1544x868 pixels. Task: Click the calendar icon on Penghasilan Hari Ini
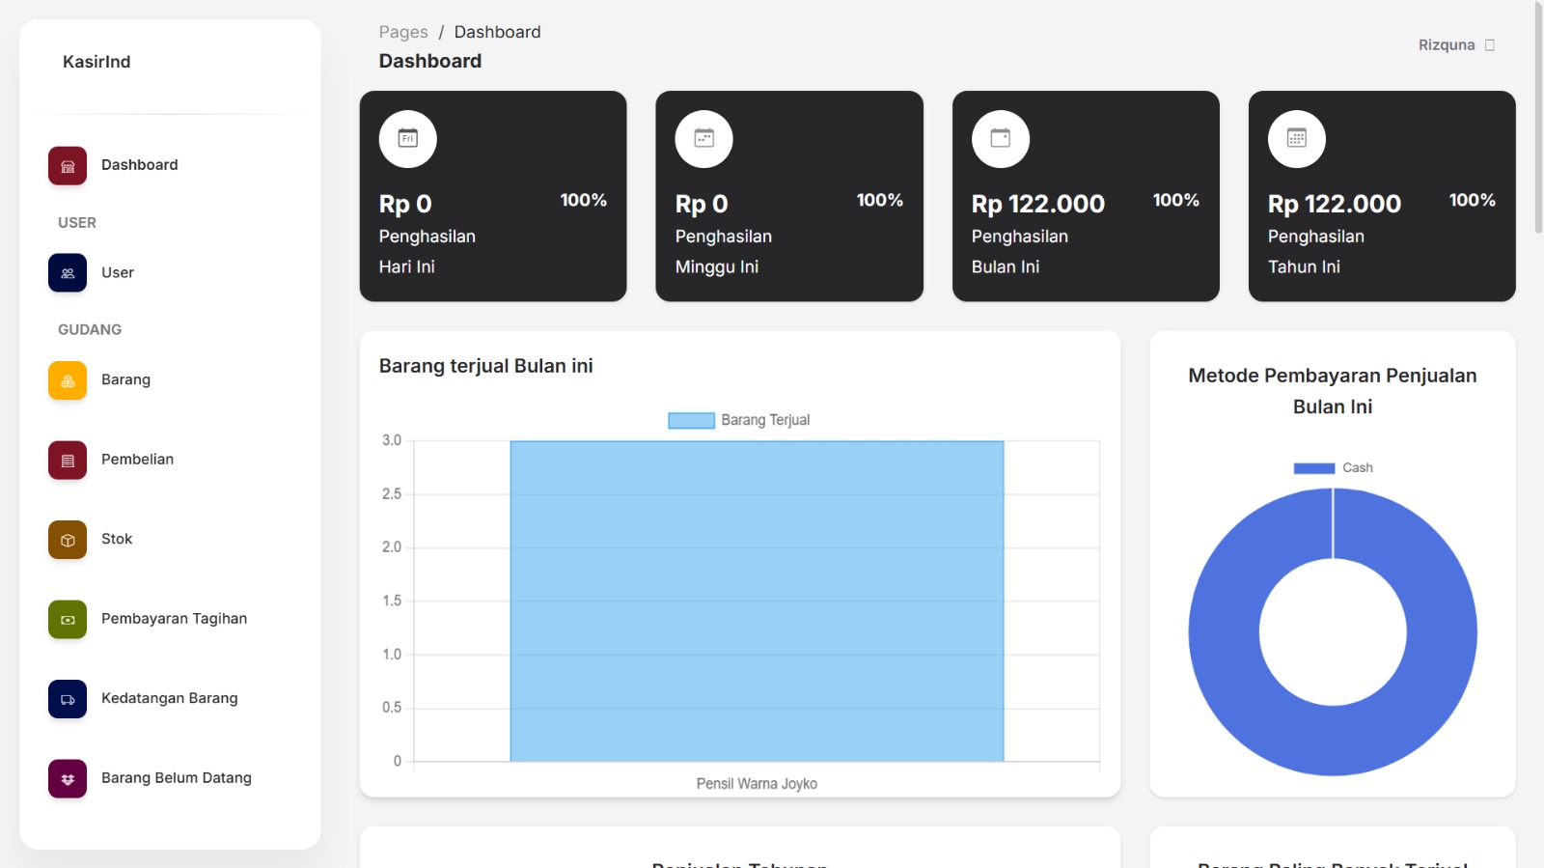coord(407,139)
